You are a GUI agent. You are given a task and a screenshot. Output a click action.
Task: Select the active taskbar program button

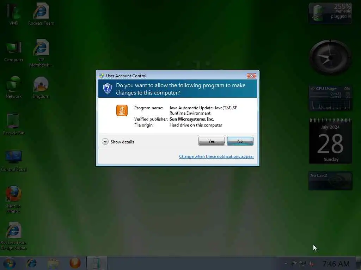pos(97,263)
